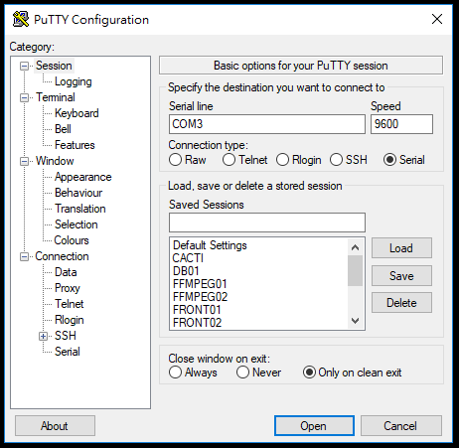Expand the SSH tree node

pyautogui.click(x=43, y=336)
